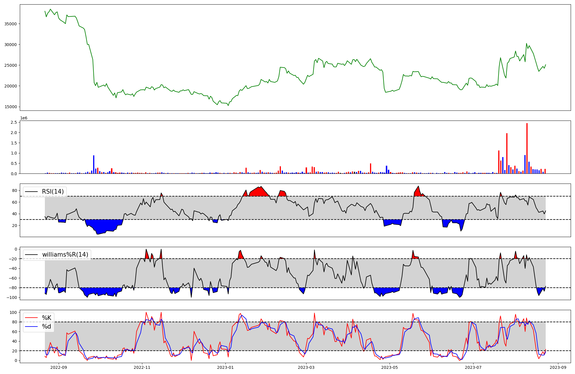Click the 100 tick on the stochastic axis
This screenshot has width=575, height=374.
(14, 312)
